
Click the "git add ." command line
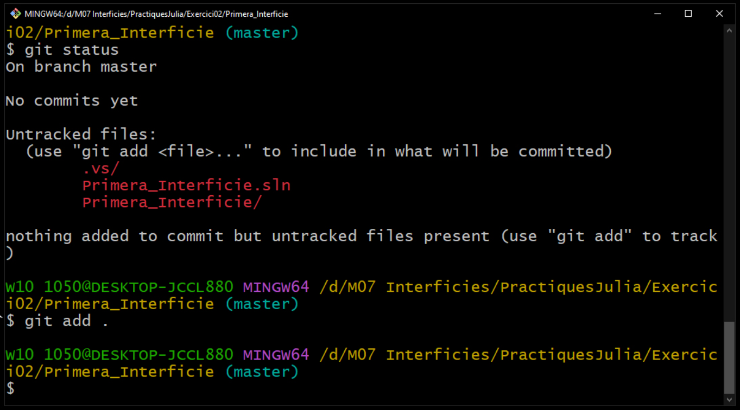point(66,321)
